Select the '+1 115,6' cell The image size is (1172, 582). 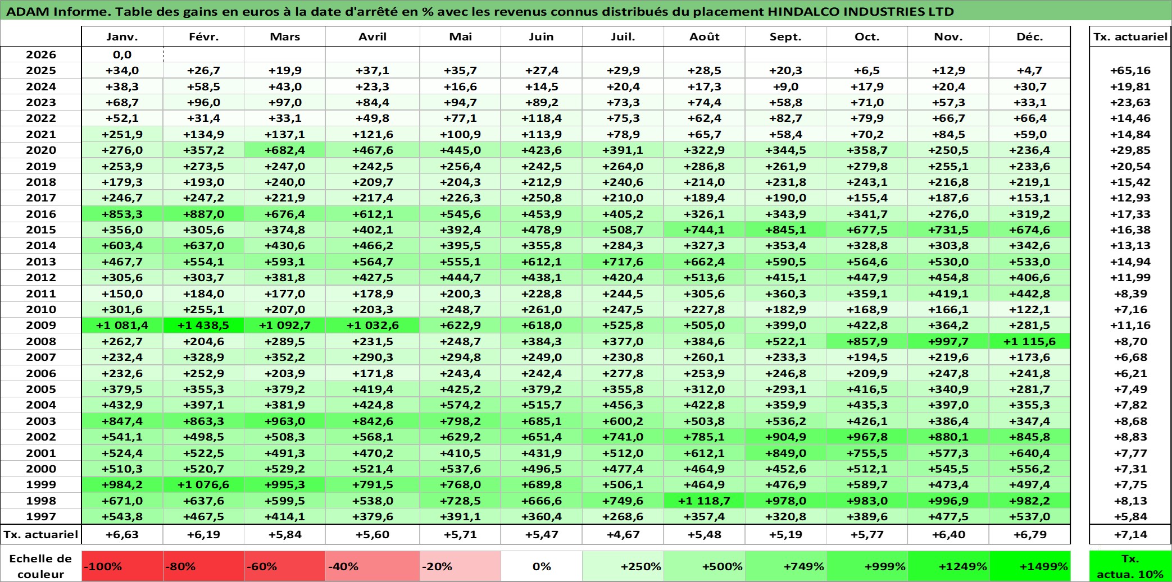tap(1030, 341)
